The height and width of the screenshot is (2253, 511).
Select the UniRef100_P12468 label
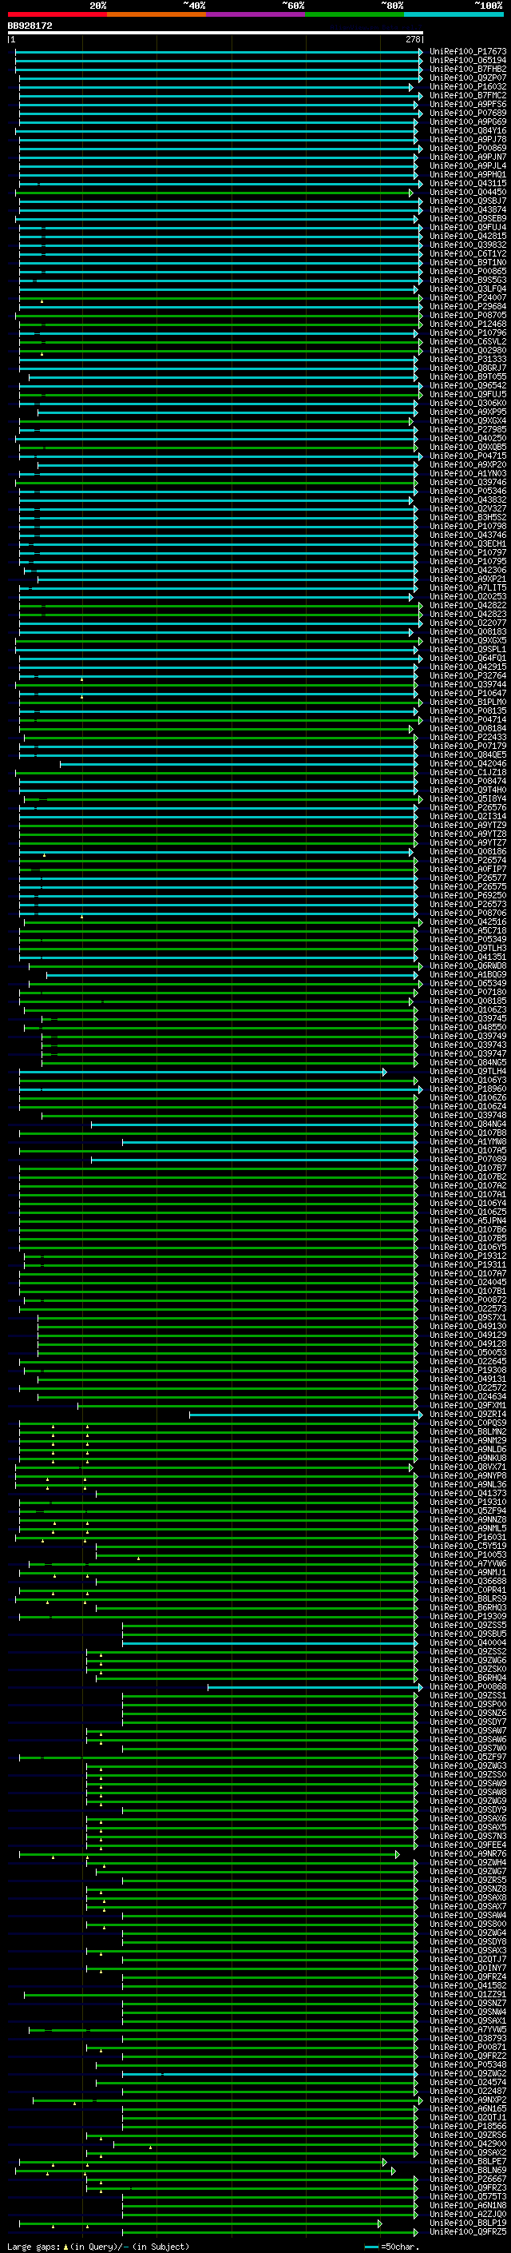468,324
